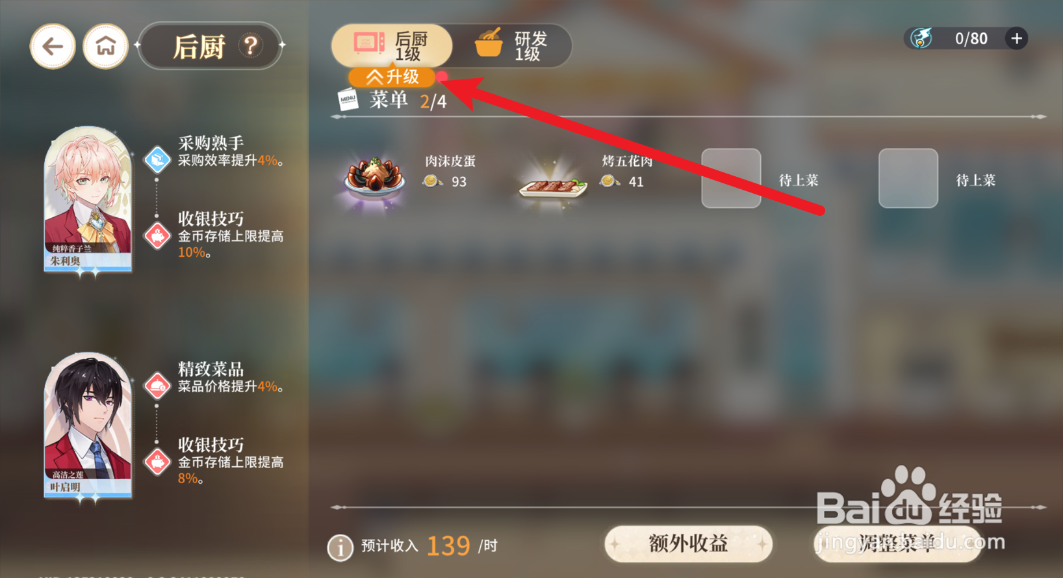
Task: Select 叶启明's 收银技巧 piggy bank icon
Action: click(x=157, y=462)
